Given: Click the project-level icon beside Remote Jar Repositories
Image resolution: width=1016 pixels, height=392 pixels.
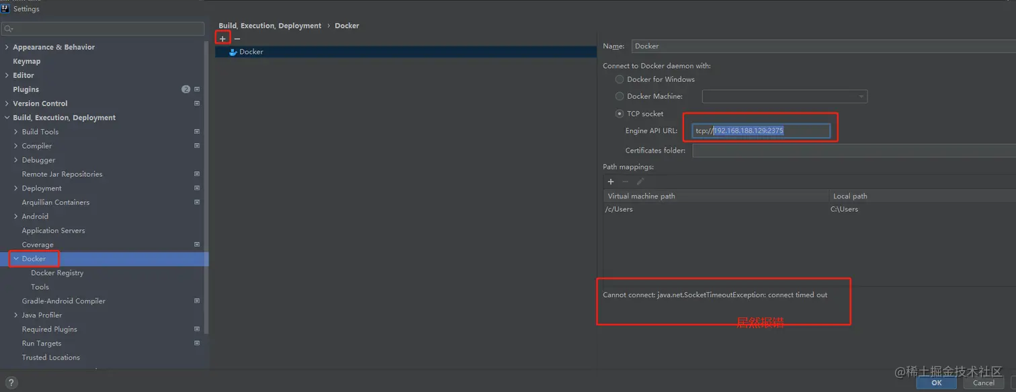Looking at the screenshot, I should tap(197, 174).
